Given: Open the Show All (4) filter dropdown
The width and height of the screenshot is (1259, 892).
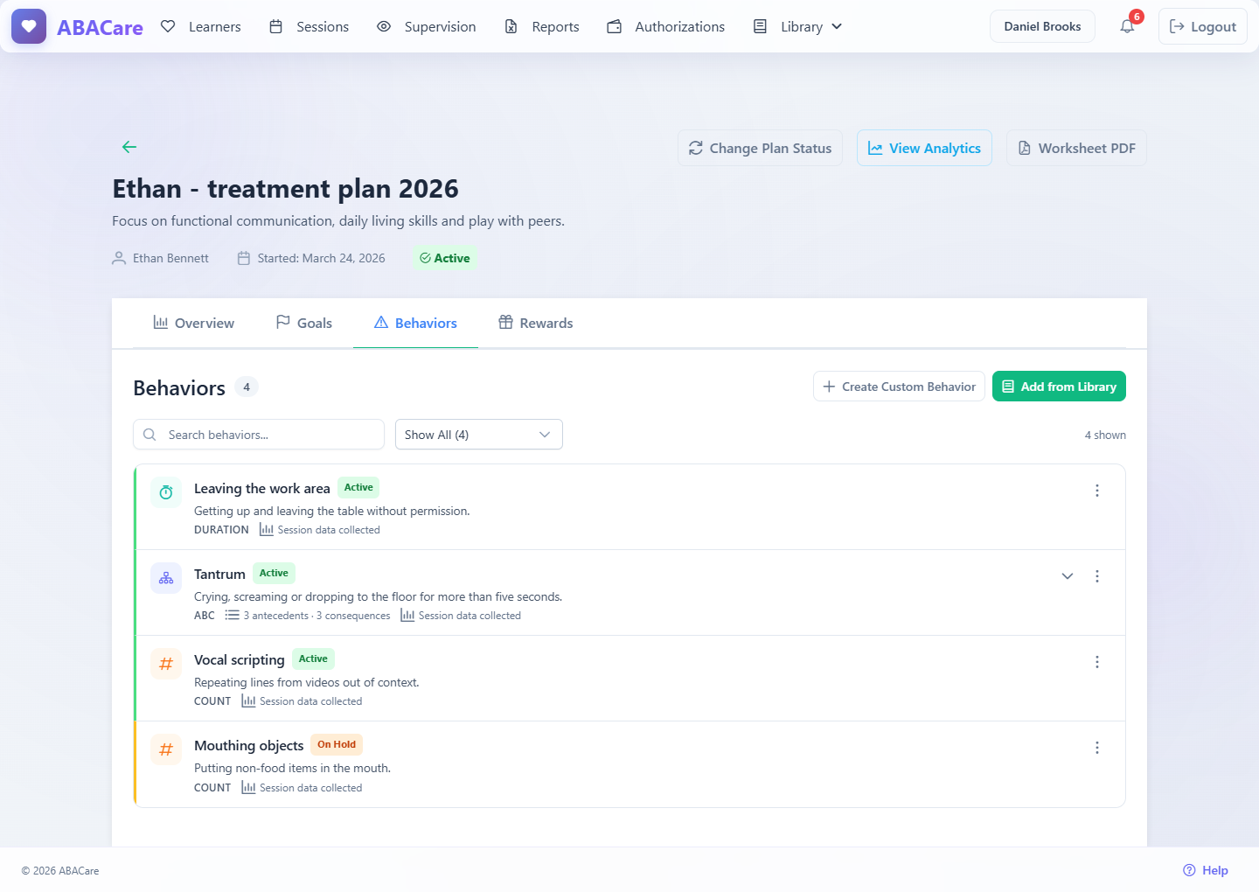Looking at the screenshot, I should (479, 435).
